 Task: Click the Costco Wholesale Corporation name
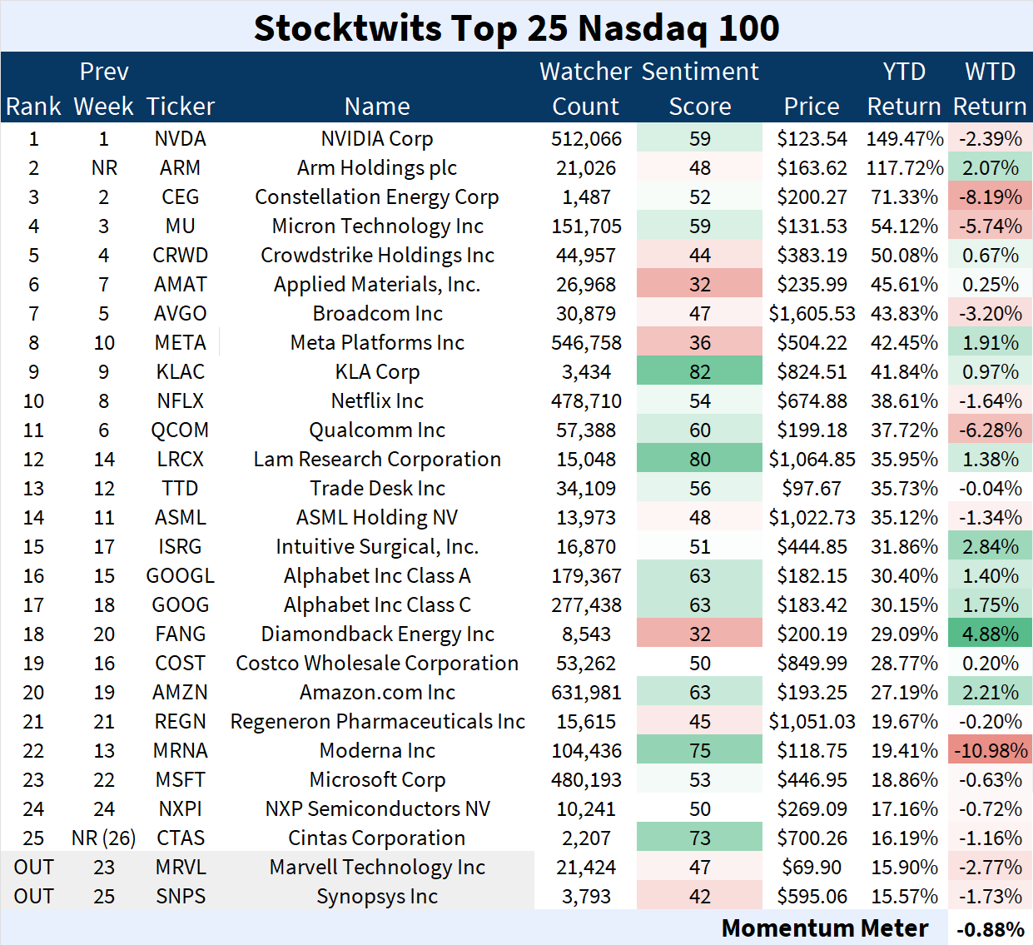point(377,664)
